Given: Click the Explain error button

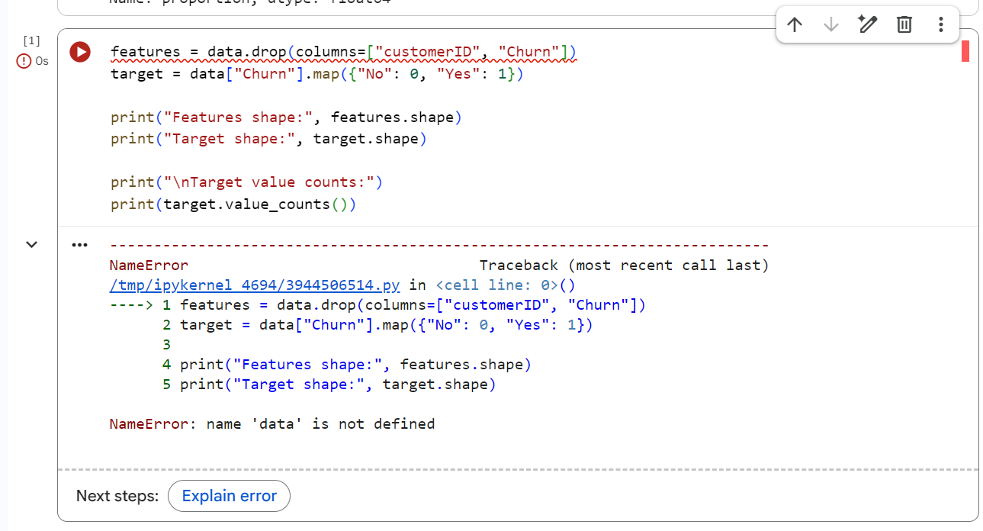Looking at the screenshot, I should pyautogui.click(x=229, y=496).
